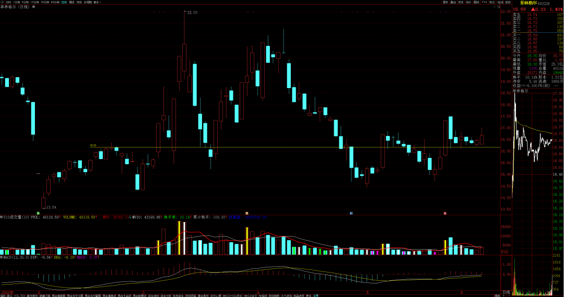Click the 今开 16.30 value
Screen dimensions: 564x297
click(x=532, y=56)
